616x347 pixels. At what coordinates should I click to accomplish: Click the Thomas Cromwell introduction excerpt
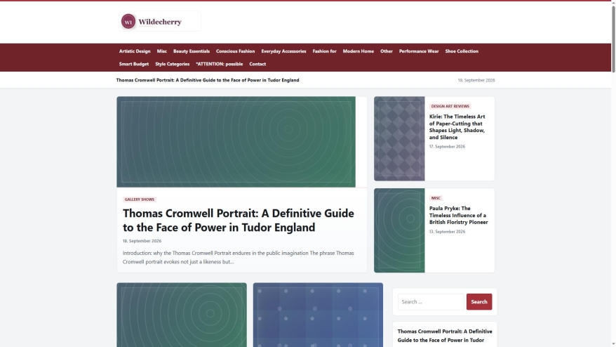[x=238, y=257]
